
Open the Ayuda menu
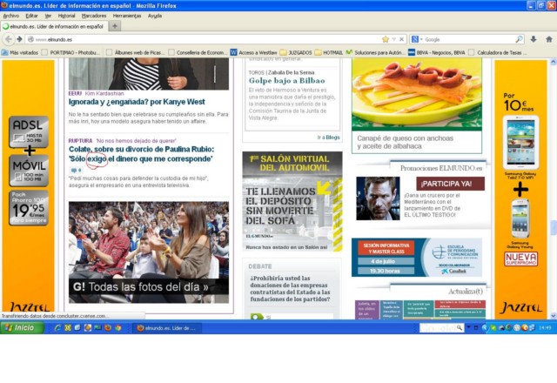coord(155,16)
